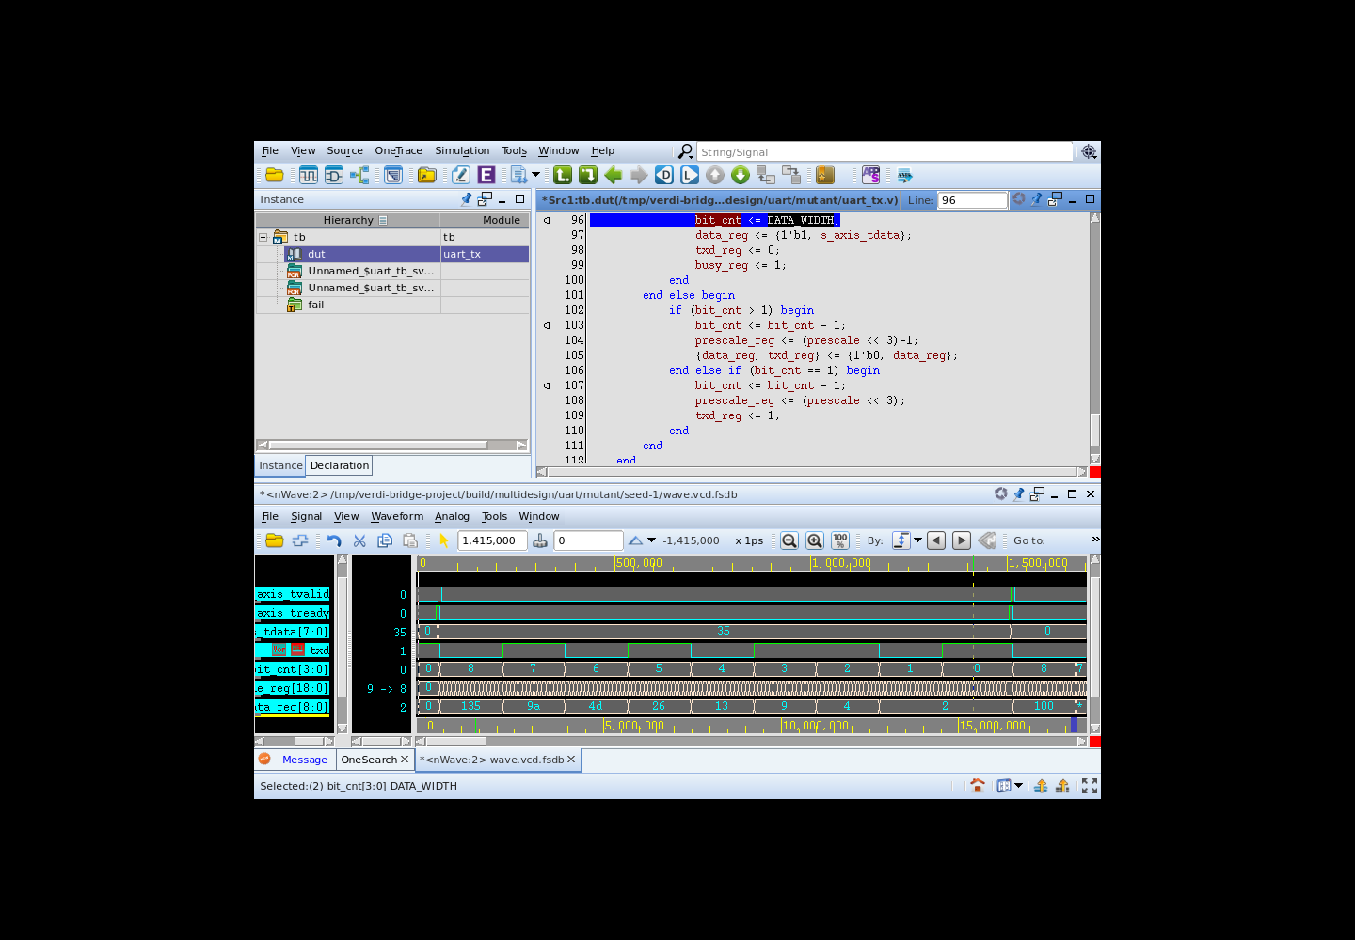
Task: Click the search magnifier beside String/Signal field
Action: (686, 151)
